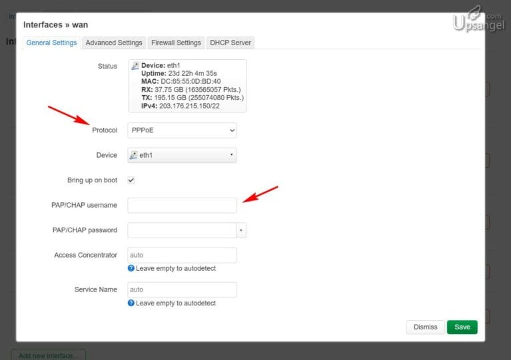Click help icon under Service Name field
Screen dimensions: 511x360
pos(131,303)
